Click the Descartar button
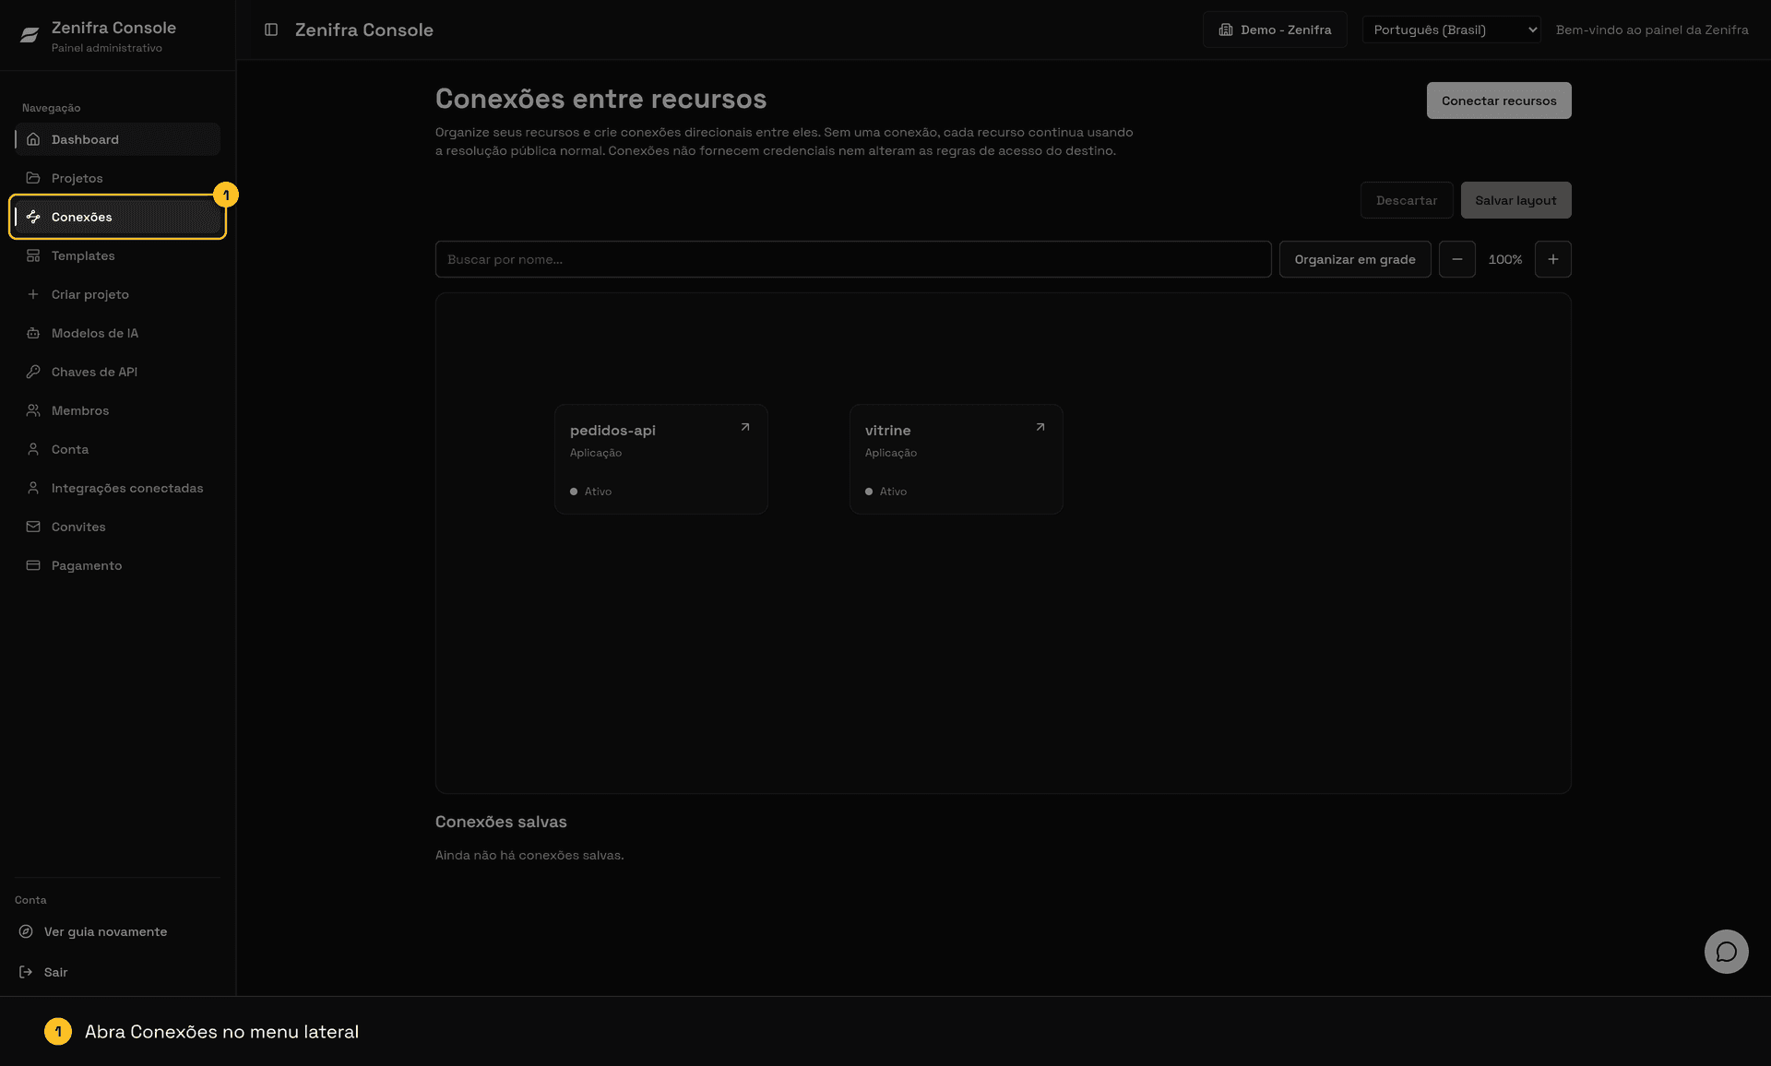 (x=1407, y=200)
